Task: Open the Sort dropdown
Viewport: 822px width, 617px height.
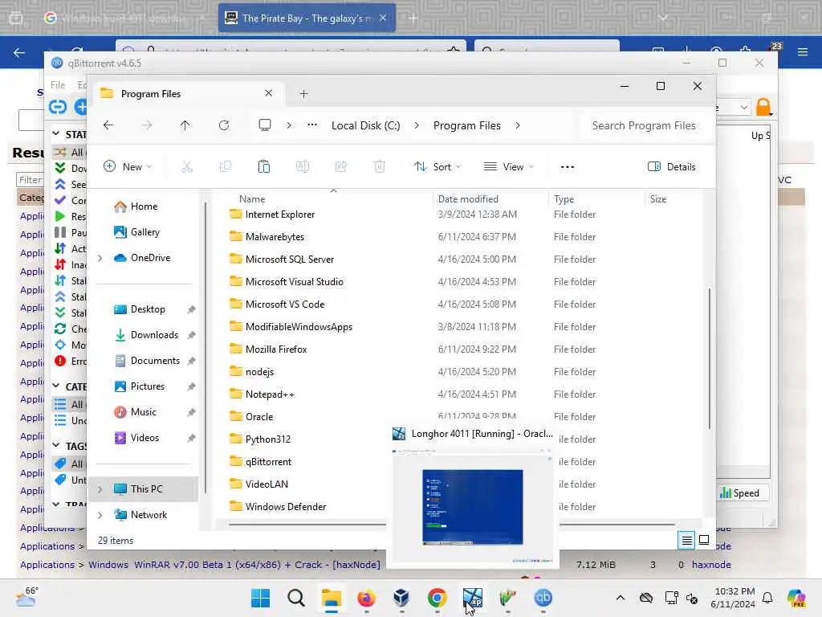Action: [437, 167]
